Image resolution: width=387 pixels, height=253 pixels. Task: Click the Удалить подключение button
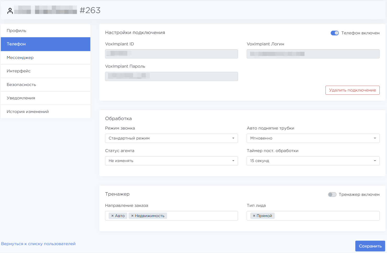tap(352, 90)
